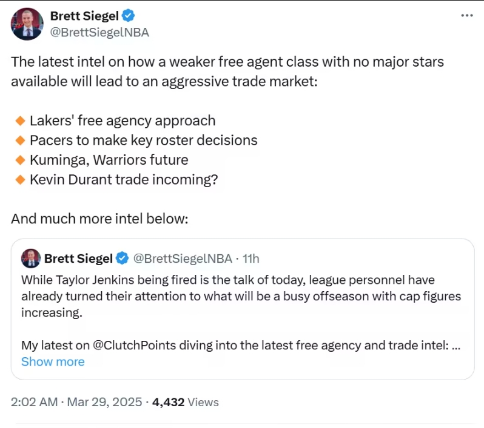Click the orange diamond beside Kevin Durant trade
The image size is (484, 428).
[x=19, y=180]
